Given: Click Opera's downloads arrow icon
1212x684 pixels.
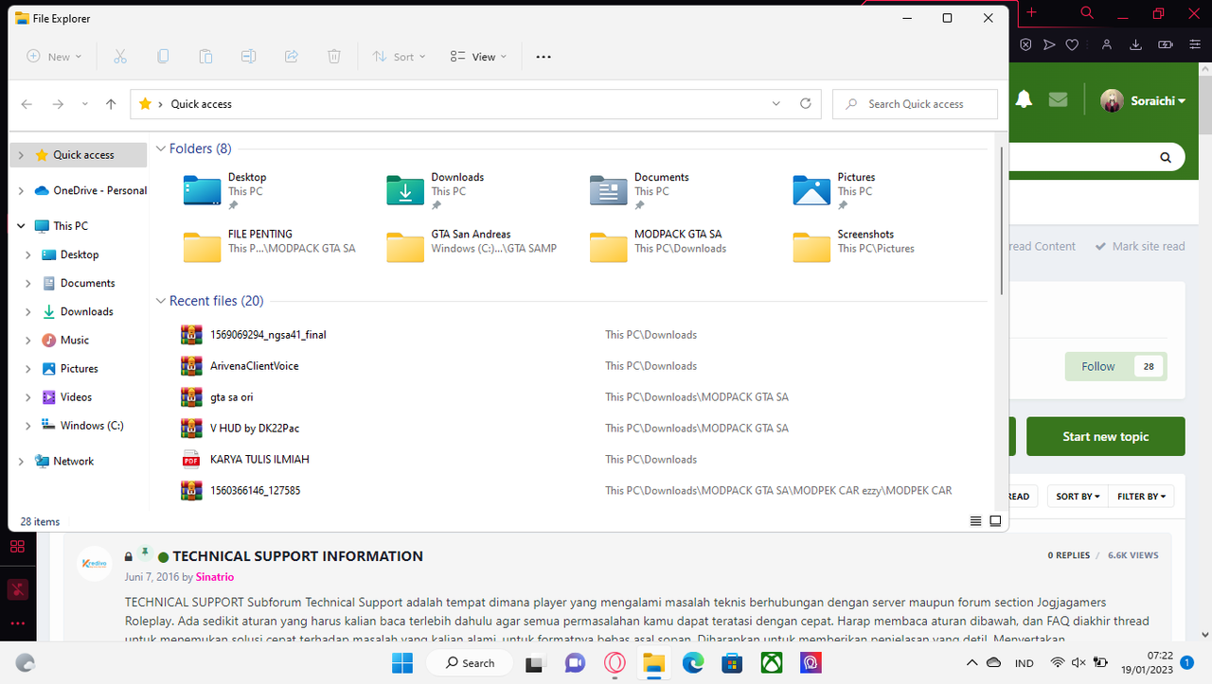Looking at the screenshot, I should point(1134,44).
